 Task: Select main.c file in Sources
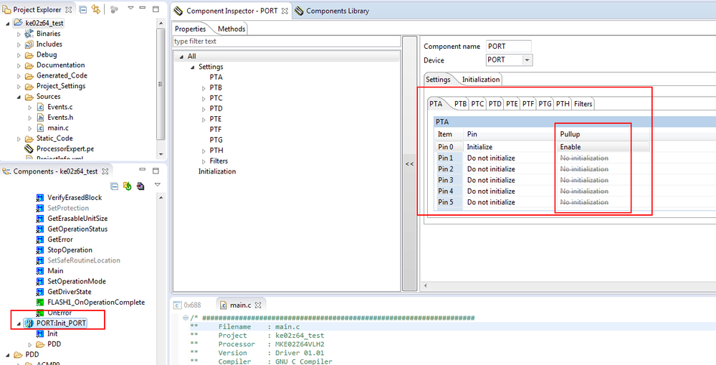57,128
